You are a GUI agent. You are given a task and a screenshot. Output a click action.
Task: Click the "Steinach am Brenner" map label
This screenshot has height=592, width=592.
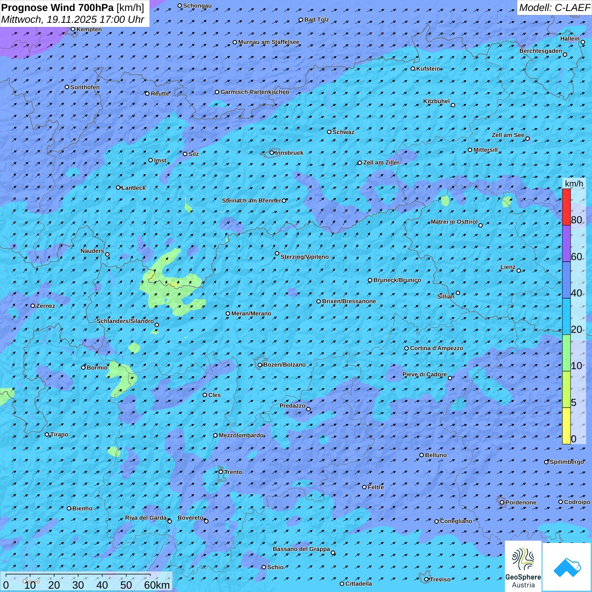252,200
